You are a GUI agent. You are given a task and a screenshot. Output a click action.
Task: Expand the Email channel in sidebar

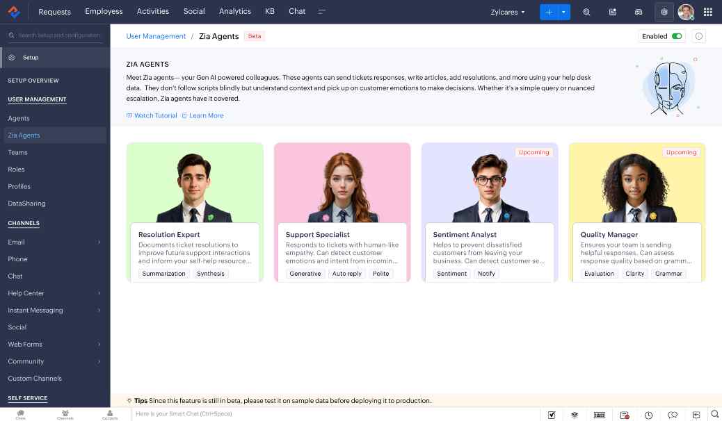[99, 242]
